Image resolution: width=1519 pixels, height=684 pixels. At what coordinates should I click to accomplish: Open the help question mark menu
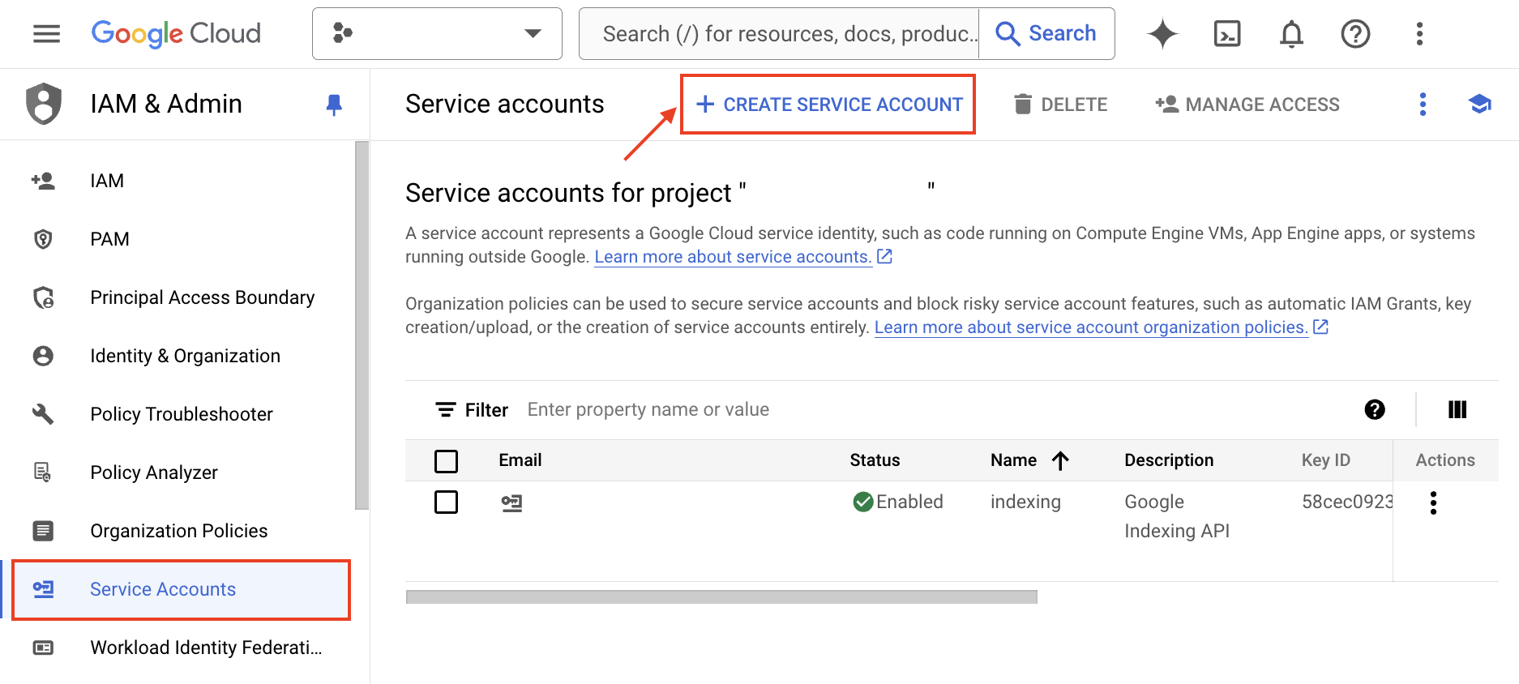coord(1355,33)
